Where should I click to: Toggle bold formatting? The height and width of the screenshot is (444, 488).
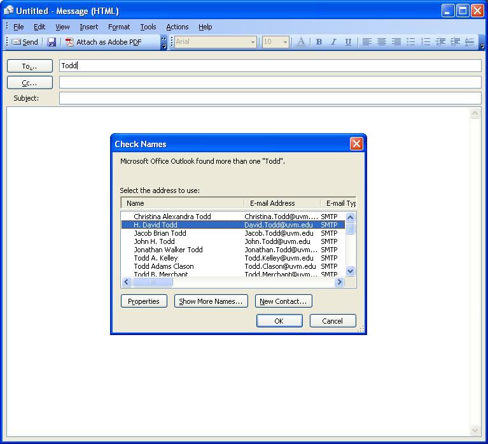tap(319, 42)
